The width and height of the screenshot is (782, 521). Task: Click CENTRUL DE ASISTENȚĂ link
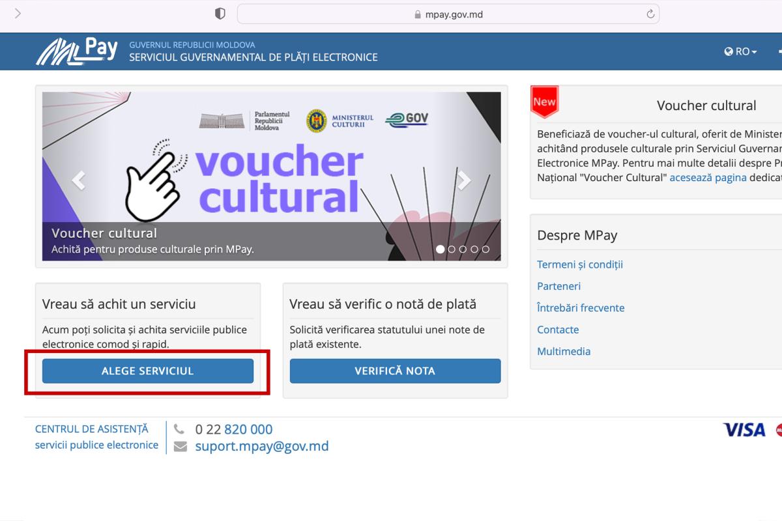[92, 429]
